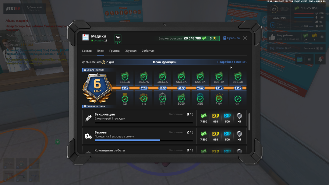
Task: Expand the +2 indicator below the cart
Action: click(118, 43)
